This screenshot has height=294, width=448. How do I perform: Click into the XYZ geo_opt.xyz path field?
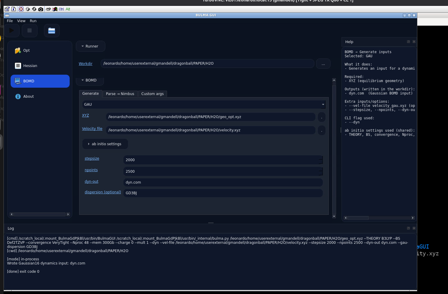click(210, 117)
